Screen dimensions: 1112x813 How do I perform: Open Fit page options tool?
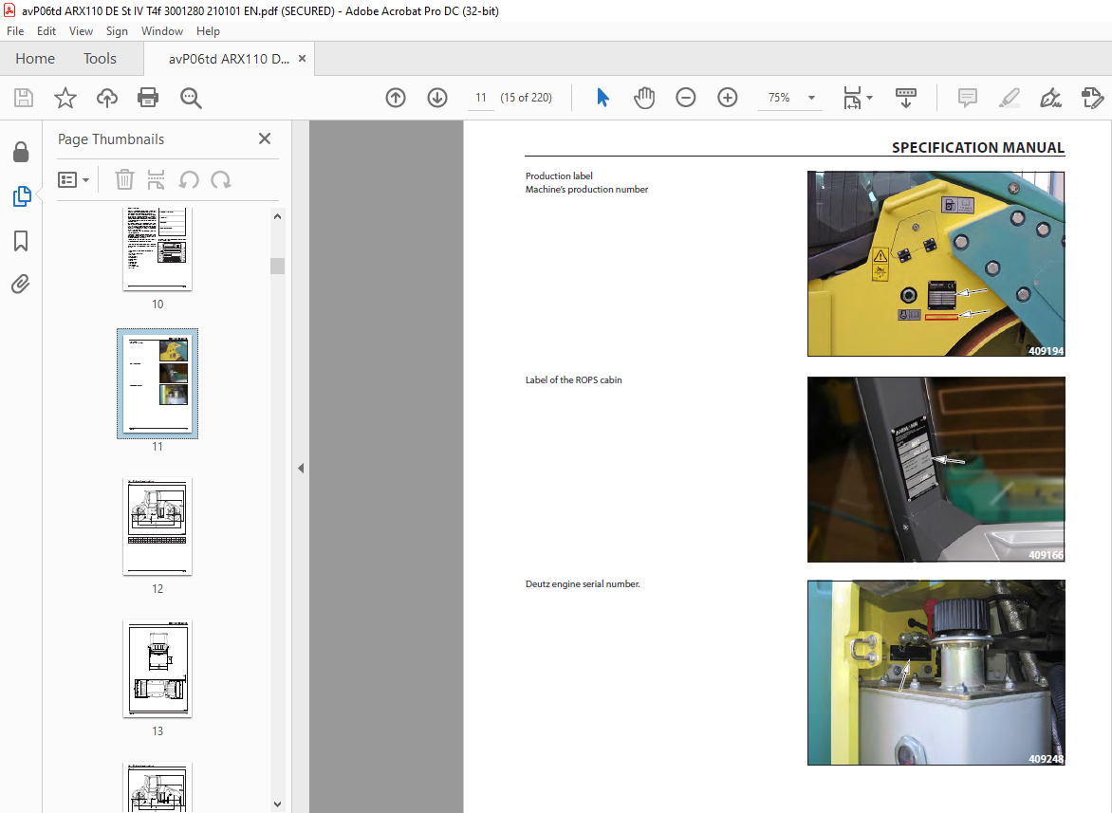click(x=852, y=98)
